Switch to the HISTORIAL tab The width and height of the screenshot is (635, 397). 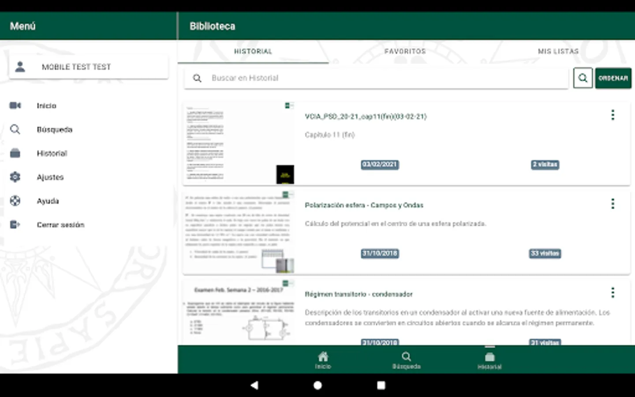[253, 52]
